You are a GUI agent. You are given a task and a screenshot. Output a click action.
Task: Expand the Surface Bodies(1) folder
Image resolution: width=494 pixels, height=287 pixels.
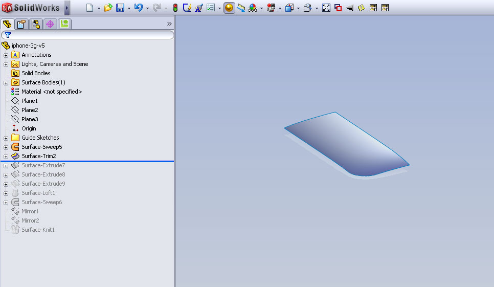pos(6,83)
